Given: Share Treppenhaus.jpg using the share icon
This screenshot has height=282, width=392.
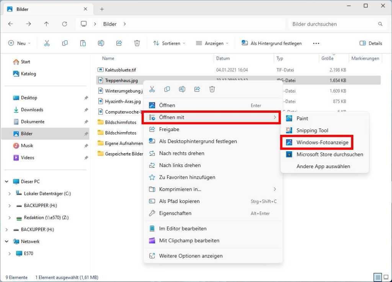Looking at the screenshot, I should click(x=197, y=89).
